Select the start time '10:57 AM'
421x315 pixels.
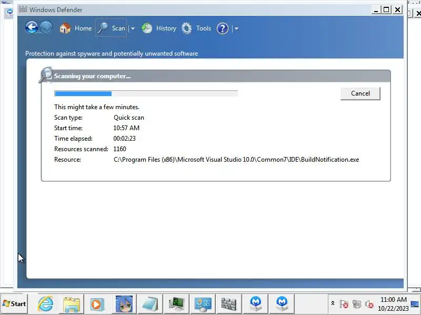click(126, 128)
